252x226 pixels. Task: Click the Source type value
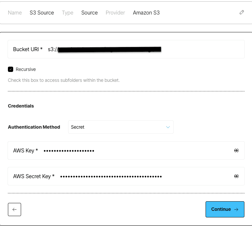pyautogui.click(x=90, y=13)
